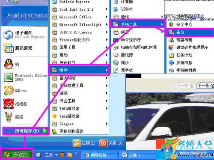This screenshot has width=214, height=160.
Task: Expand Windows优化大师 submenu arrow
Action: click(x=107, y=40)
